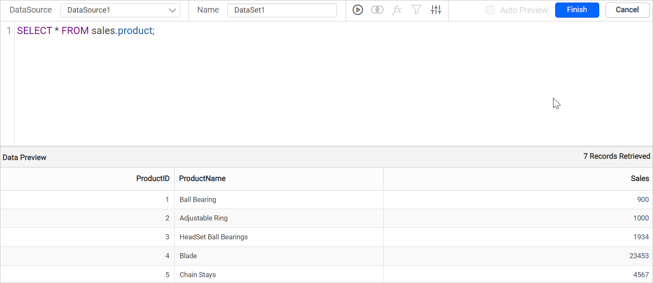Click the Cancel button
The width and height of the screenshot is (653, 283).
pos(627,10)
